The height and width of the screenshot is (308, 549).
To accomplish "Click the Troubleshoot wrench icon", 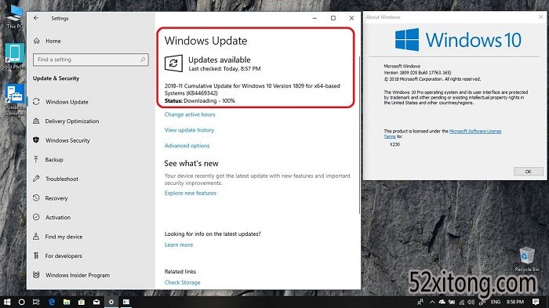I will click(36, 179).
